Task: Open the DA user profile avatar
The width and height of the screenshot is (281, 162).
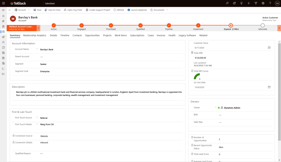Action: pyautogui.click(x=277, y=3)
